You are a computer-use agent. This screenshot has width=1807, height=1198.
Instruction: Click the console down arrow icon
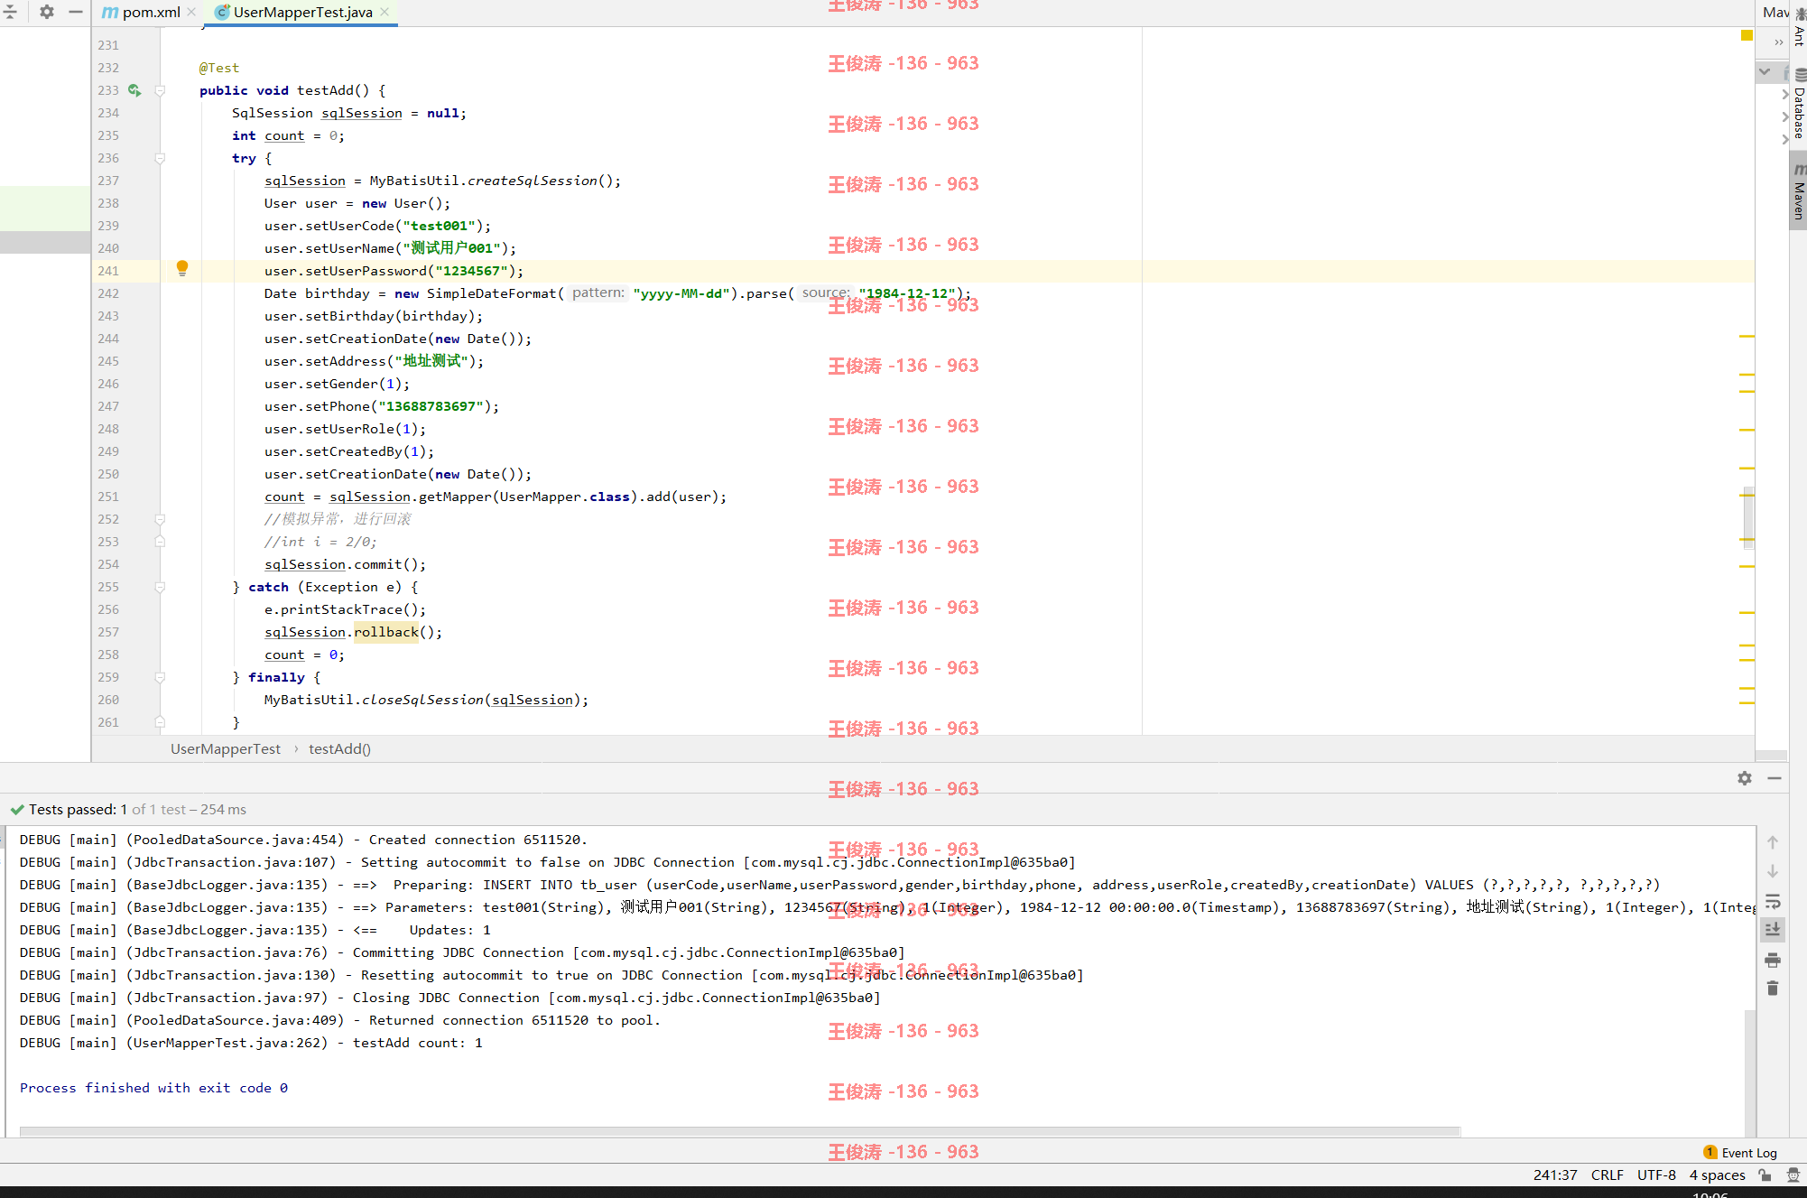pyautogui.click(x=1773, y=871)
